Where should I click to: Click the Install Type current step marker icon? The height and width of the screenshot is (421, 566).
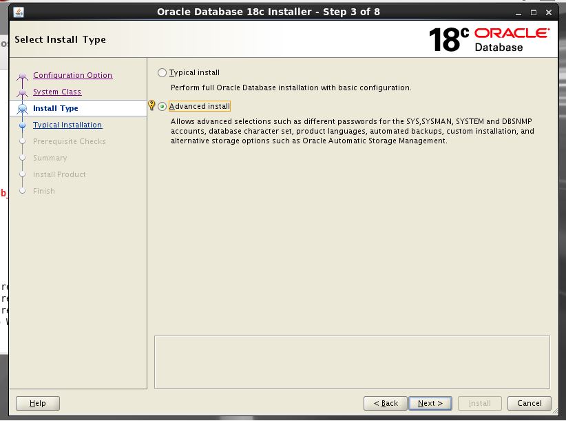click(x=23, y=108)
